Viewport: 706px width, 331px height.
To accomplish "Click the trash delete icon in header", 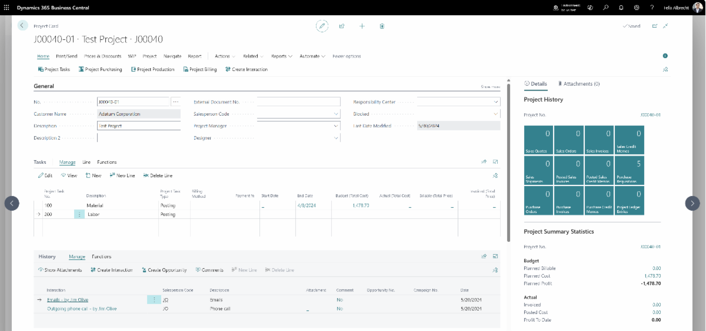I will pos(382,26).
